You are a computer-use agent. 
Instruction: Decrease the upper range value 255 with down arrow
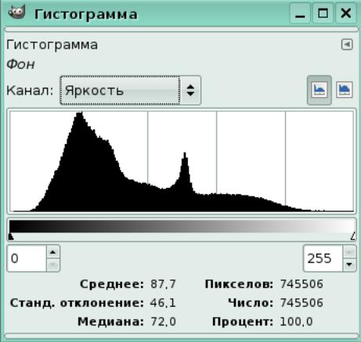pos(349,265)
